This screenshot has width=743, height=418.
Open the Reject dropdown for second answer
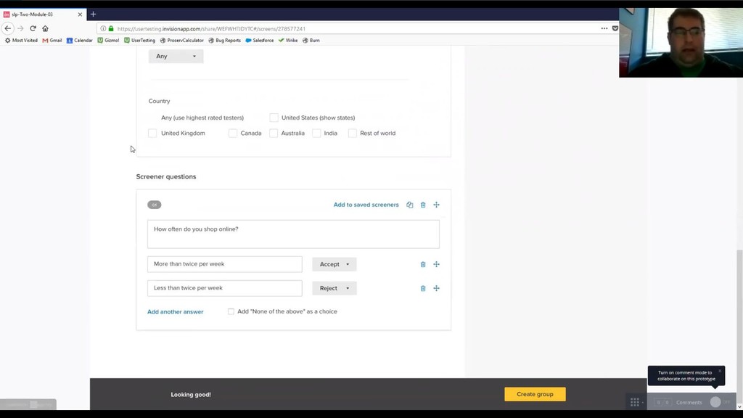(x=334, y=288)
